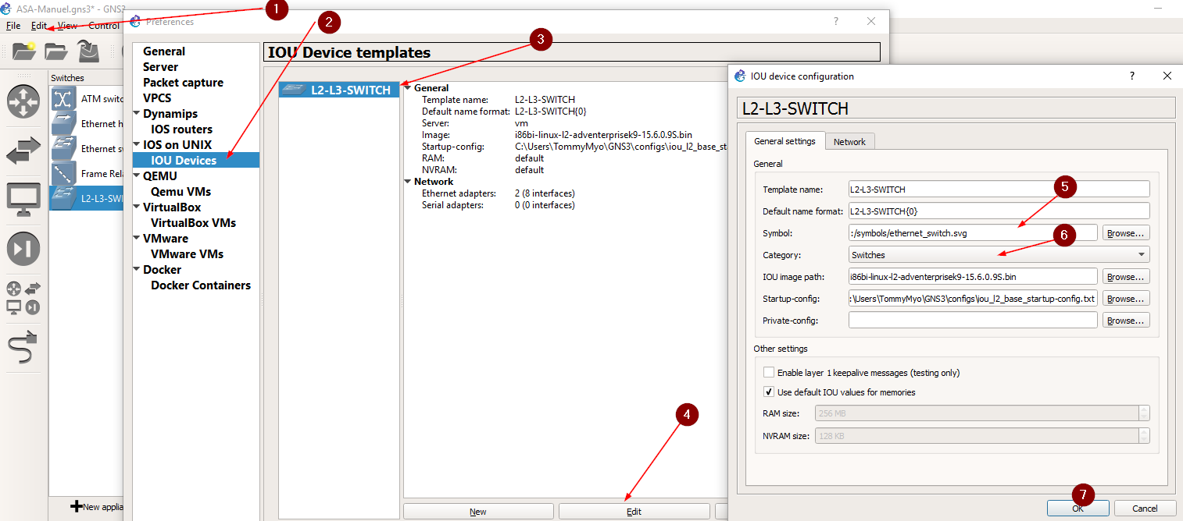The height and width of the screenshot is (521, 1183).
Task: Select L2-L3-SWITCH template in templates list
Action: [x=339, y=90]
